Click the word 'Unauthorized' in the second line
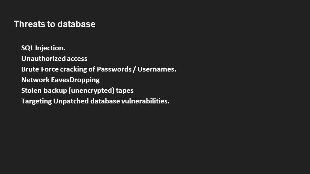This screenshot has height=174, width=310. pyautogui.click(x=43, y=59)
